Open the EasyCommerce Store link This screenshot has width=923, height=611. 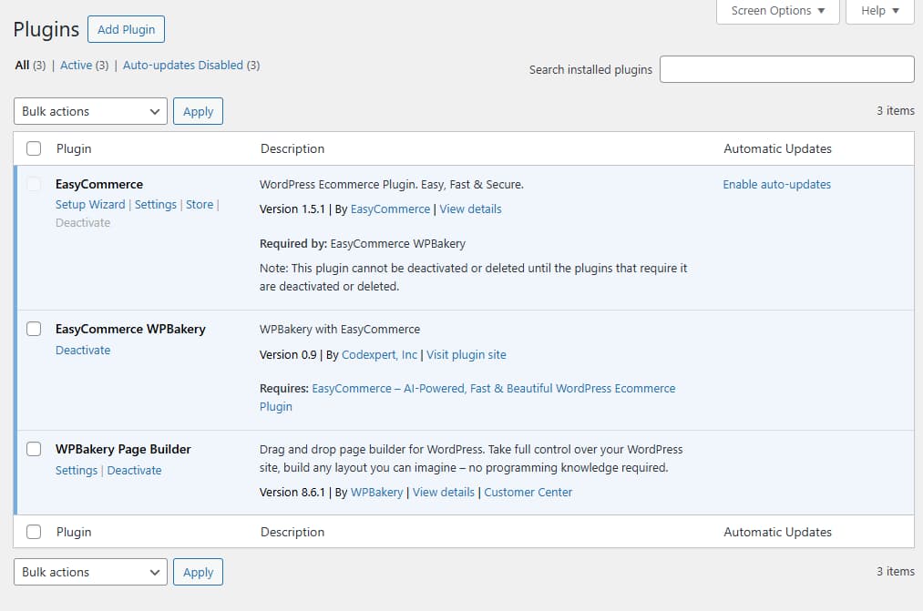point(200,204)
